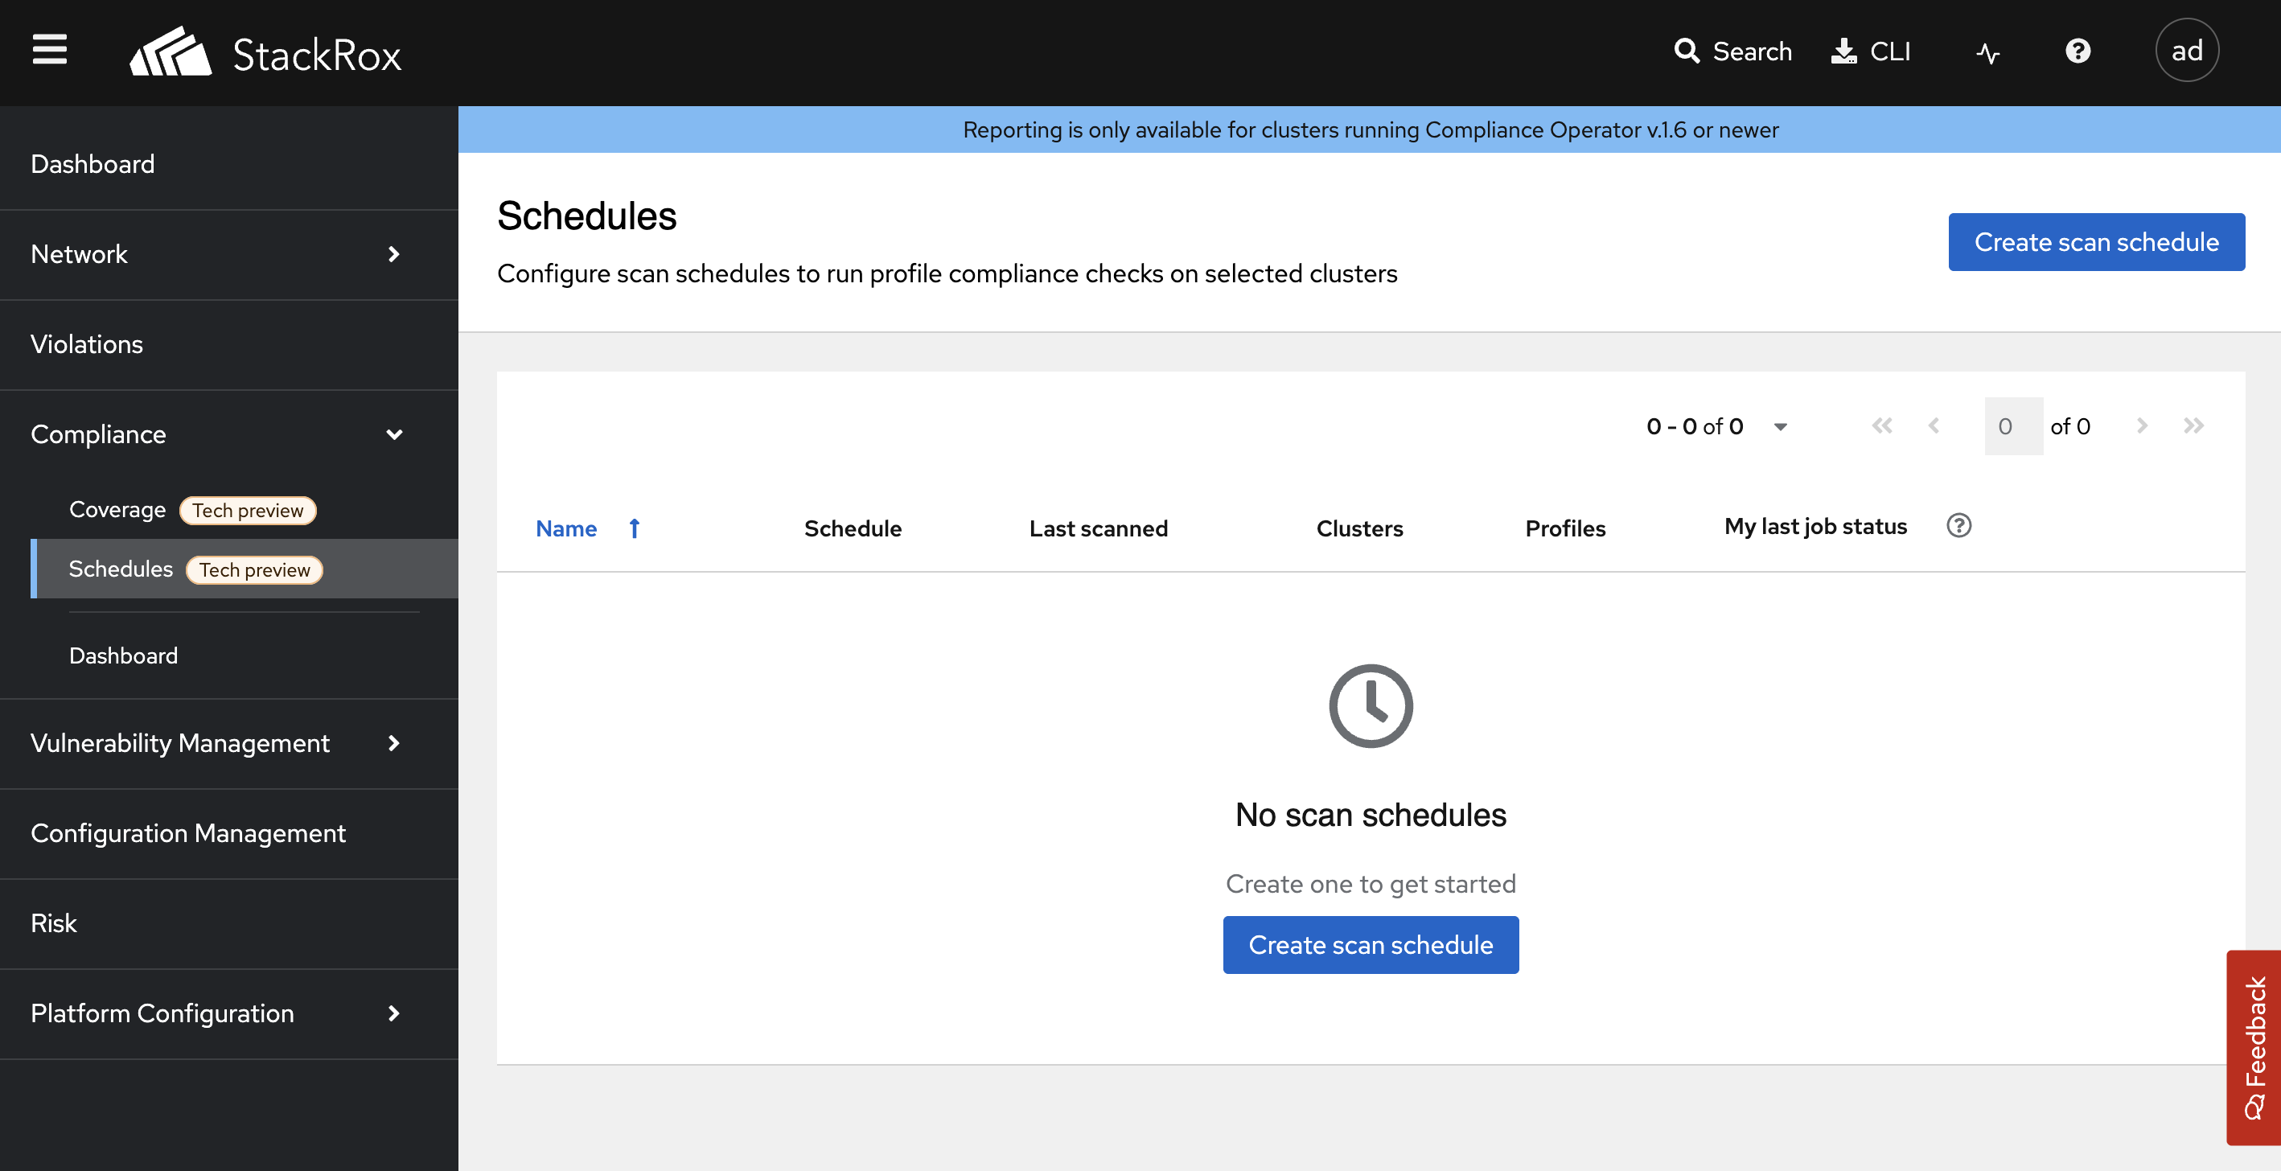Open Violations in the sidebar
Viewport: 2281px width, 1171px height.
(x=87, y=344)
